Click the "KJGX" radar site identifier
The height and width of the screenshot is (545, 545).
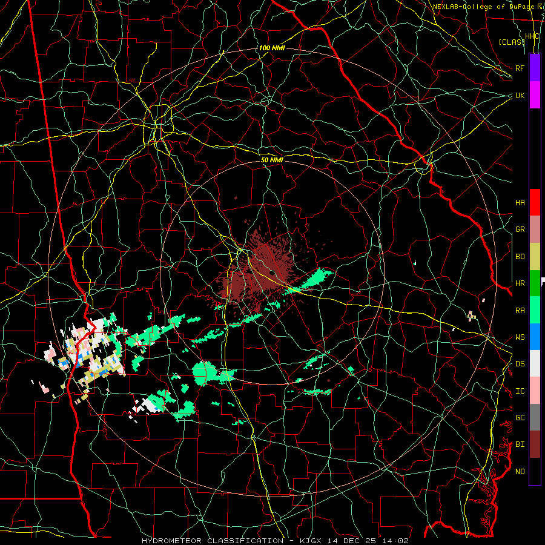pos(311,541)
